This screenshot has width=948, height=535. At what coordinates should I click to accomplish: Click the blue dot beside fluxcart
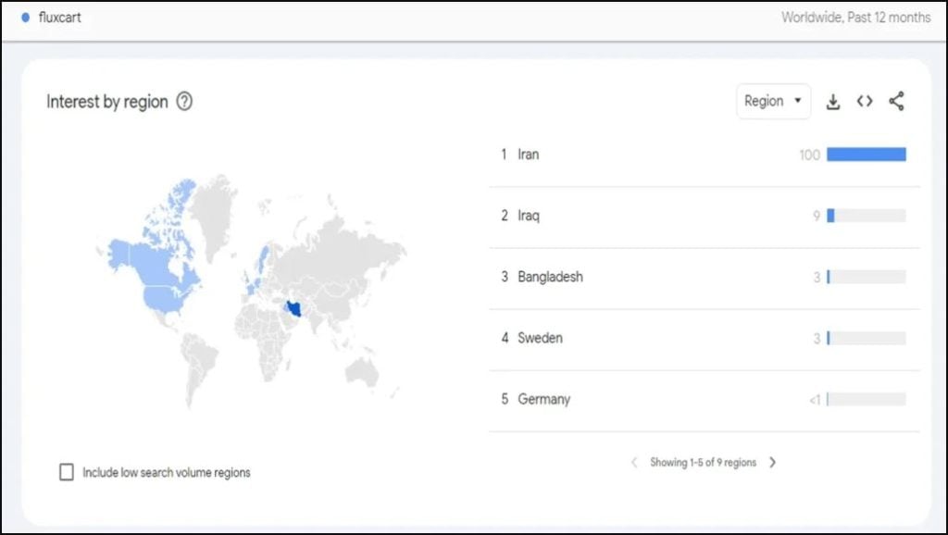[x=25, y=18]
